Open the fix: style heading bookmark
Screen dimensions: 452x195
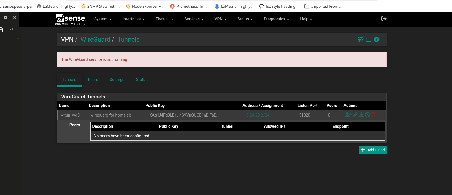pyautogui.click(x=279, y=6)
